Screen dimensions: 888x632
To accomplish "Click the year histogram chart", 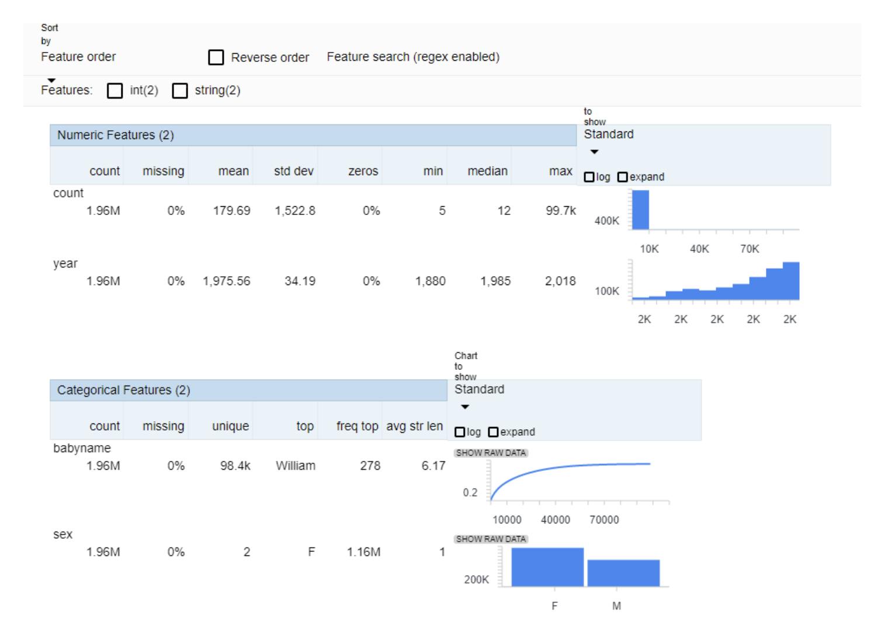I will (x=716, y=281).
